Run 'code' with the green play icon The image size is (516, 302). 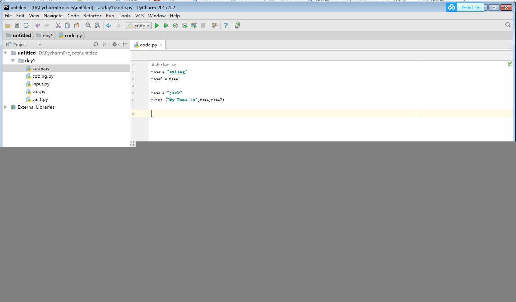tap(157, 25)
